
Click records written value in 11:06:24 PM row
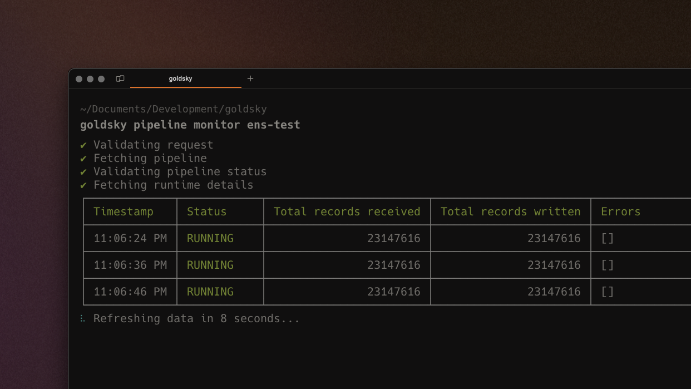point(554,238)
